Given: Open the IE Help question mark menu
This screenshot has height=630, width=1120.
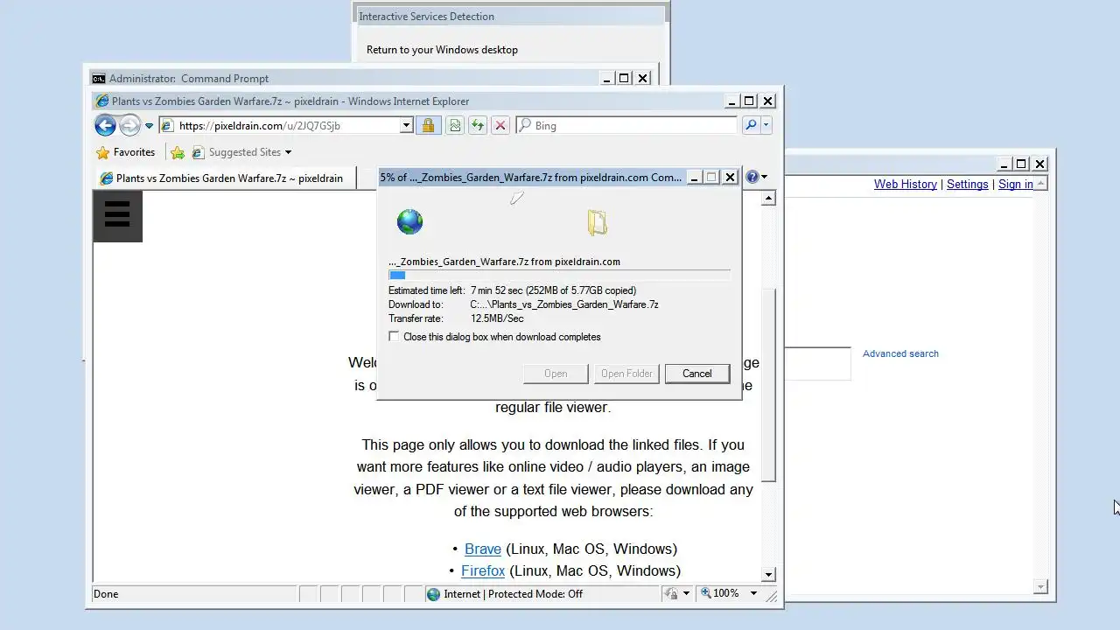Looking at the screenshot, I should [756, 177].
